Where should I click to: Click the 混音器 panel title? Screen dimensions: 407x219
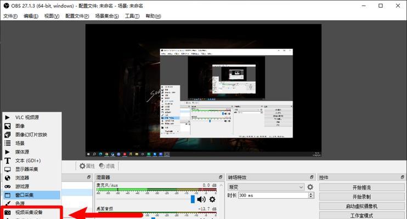pos(103,177)
